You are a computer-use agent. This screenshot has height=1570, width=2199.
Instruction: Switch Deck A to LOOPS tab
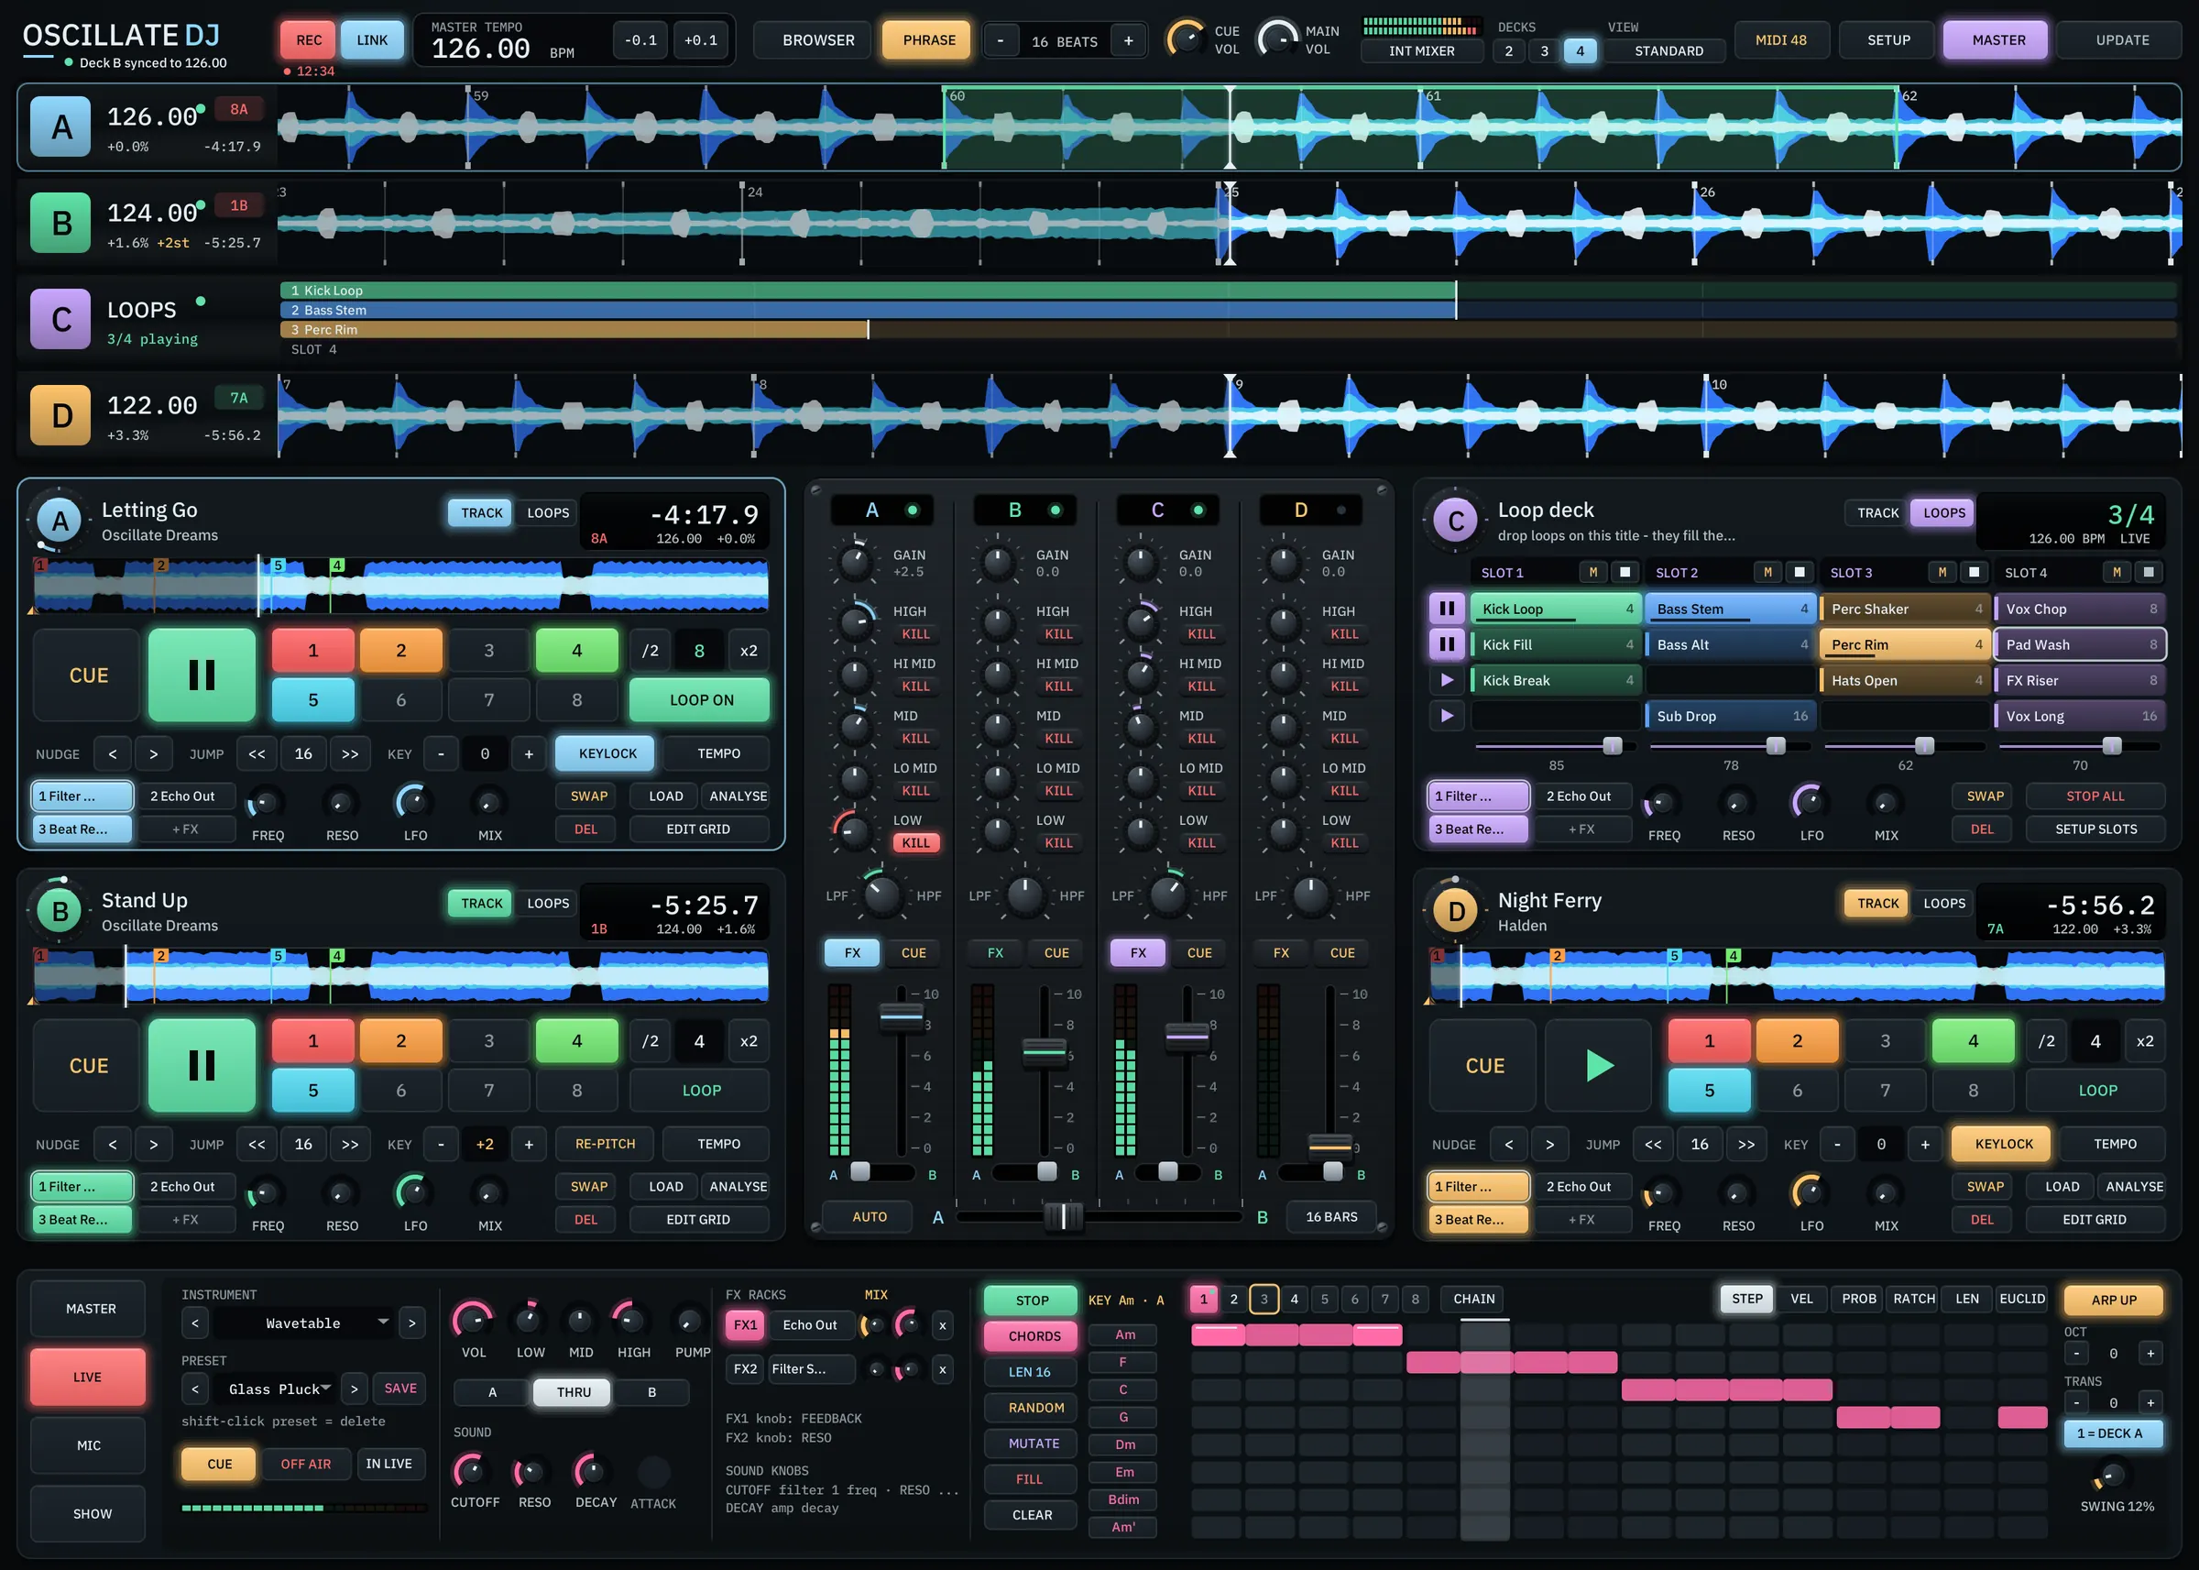point(548,513)
